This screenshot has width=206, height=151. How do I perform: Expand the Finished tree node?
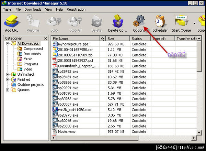coord(8,79)
